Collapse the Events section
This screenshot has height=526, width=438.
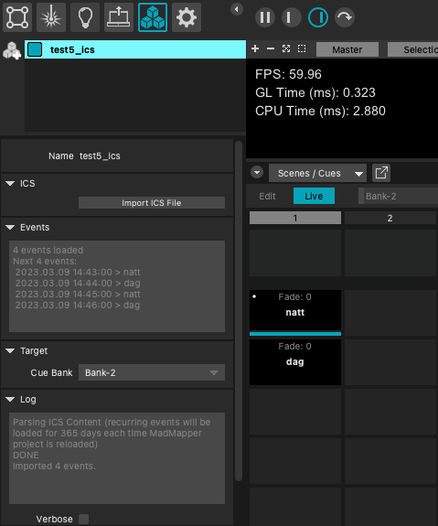[10, 228]
